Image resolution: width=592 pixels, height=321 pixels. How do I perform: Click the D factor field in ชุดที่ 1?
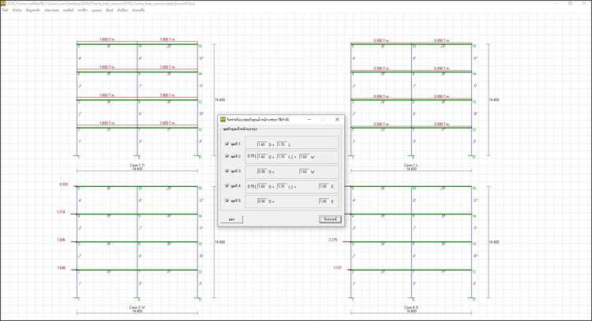pos(261,144)
